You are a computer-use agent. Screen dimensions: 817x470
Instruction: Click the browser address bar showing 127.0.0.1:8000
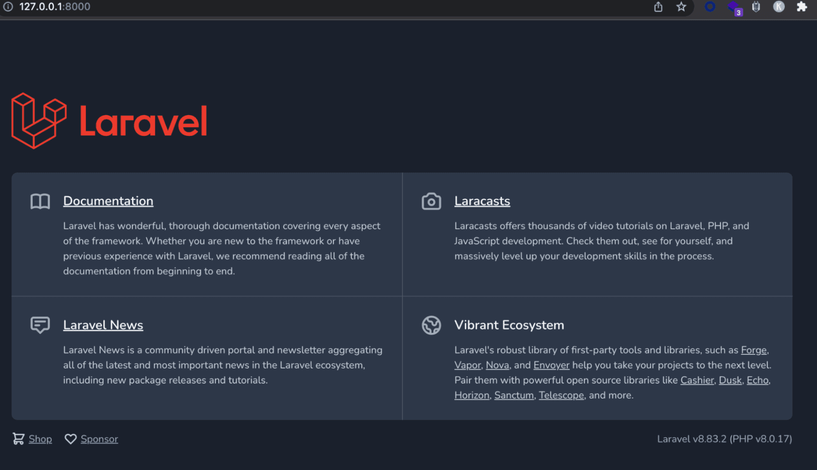[55, 6]
